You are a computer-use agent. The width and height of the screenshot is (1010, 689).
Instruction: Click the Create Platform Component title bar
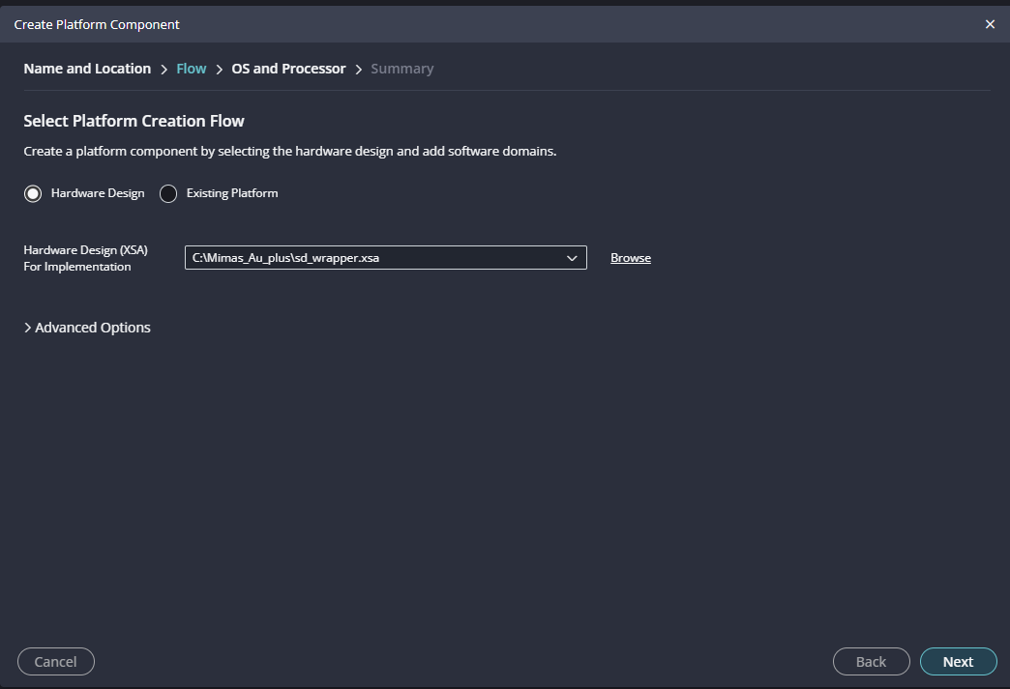387,24
